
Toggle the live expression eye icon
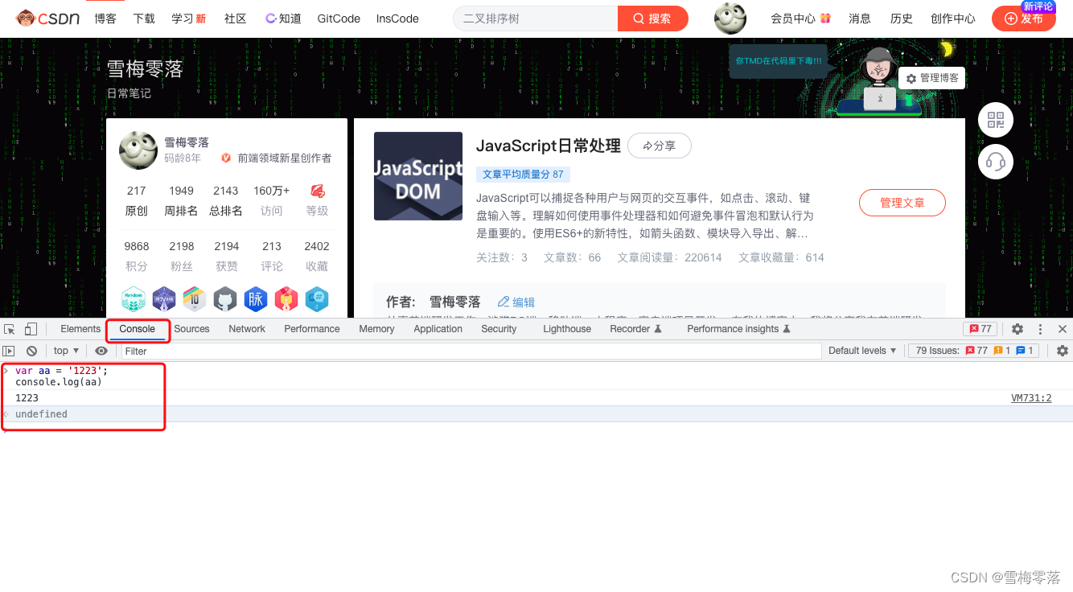[101, 351]
